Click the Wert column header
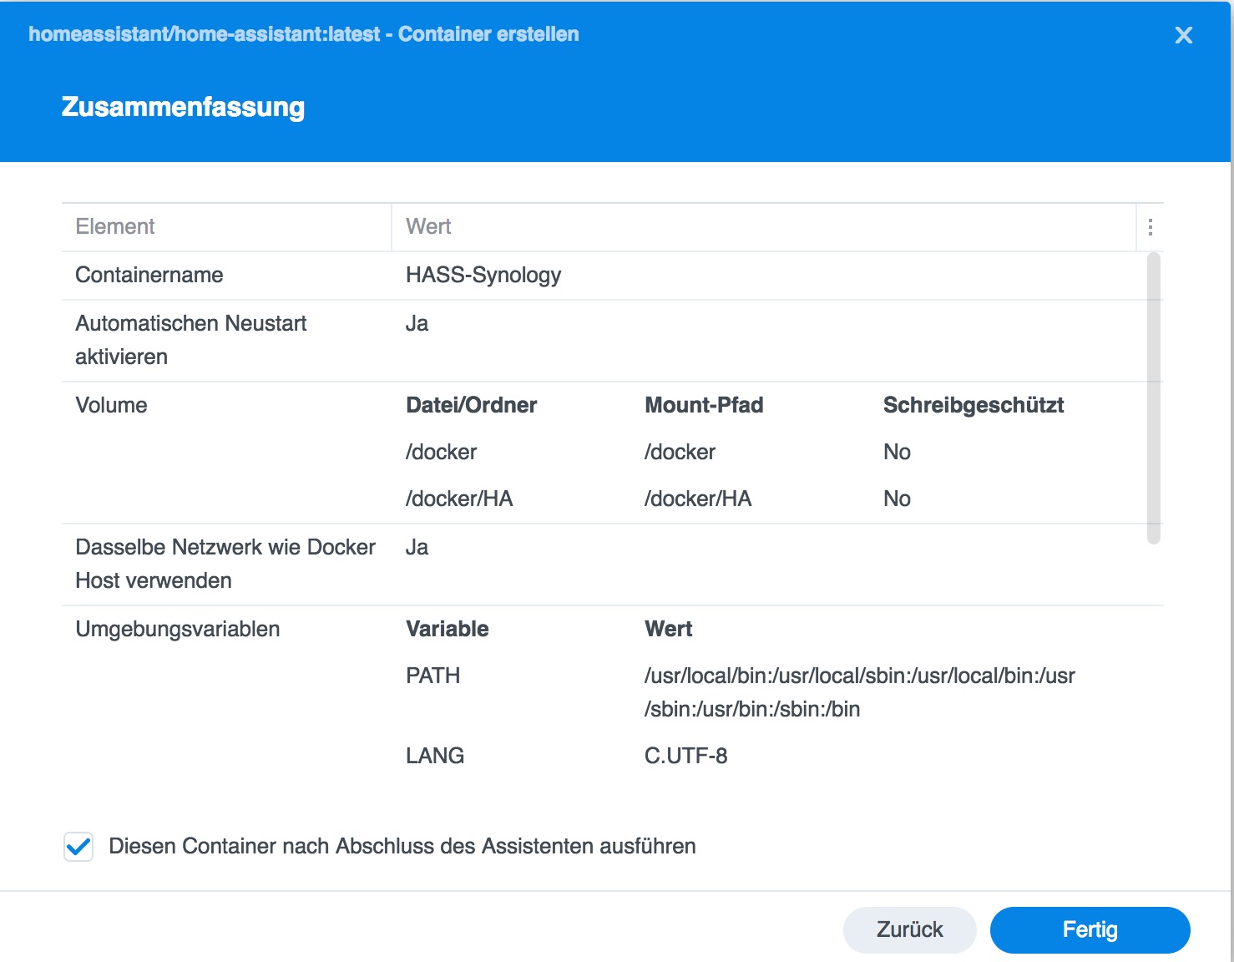This screenshot has width=1234, height=962. (x=428, y=227)
